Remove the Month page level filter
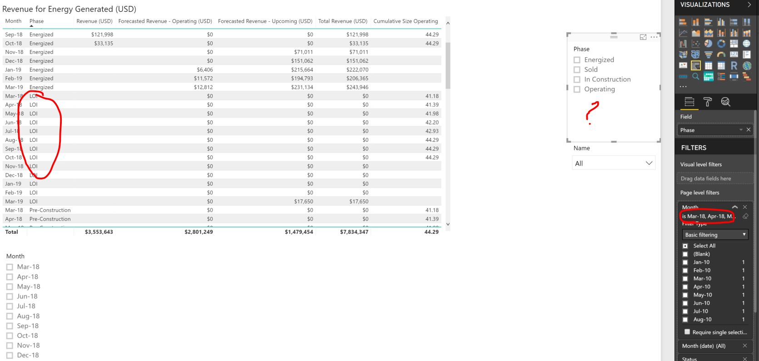The image size is (759, 361). coord(745,207)
